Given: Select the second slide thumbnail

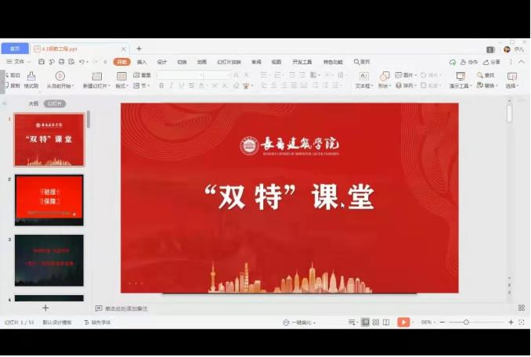Looking at the screenshot, I should 49,200.
